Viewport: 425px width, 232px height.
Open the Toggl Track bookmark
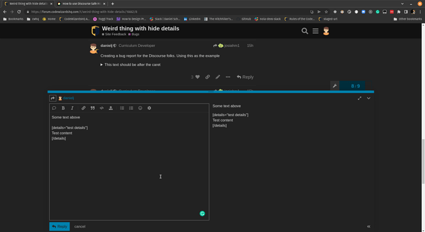tap(103, 19)
